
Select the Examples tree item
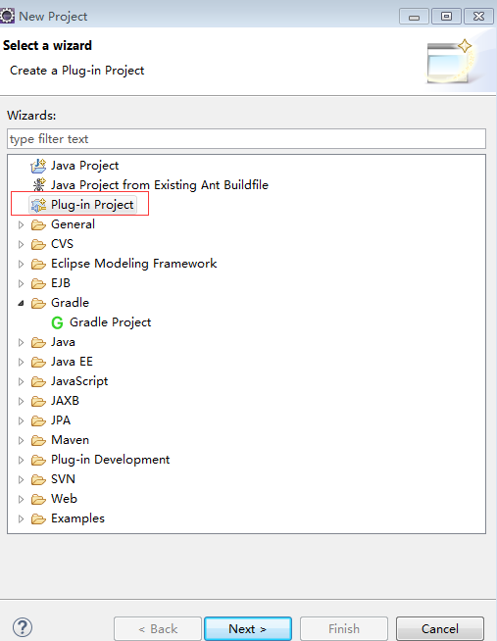pyautogui.click(x=77, y=518)
